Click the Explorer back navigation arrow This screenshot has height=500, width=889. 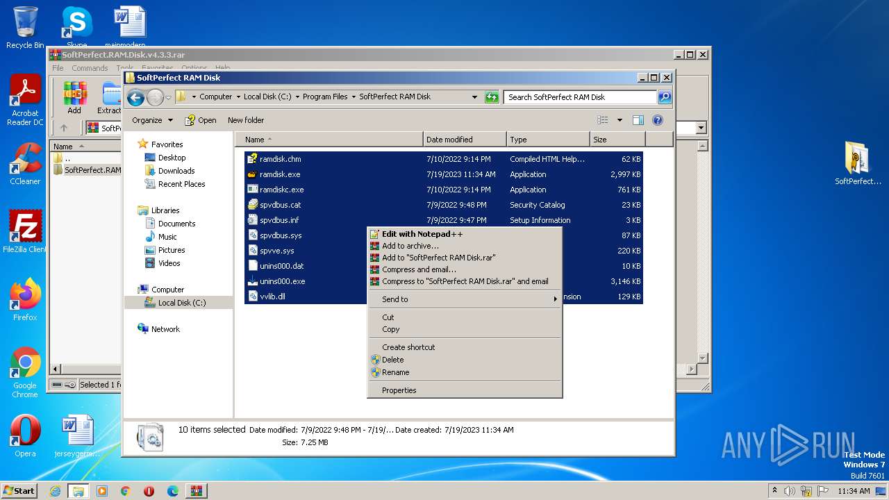click(x=135, y=97)
